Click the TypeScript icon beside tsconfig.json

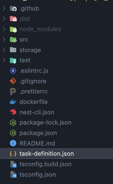13,174
